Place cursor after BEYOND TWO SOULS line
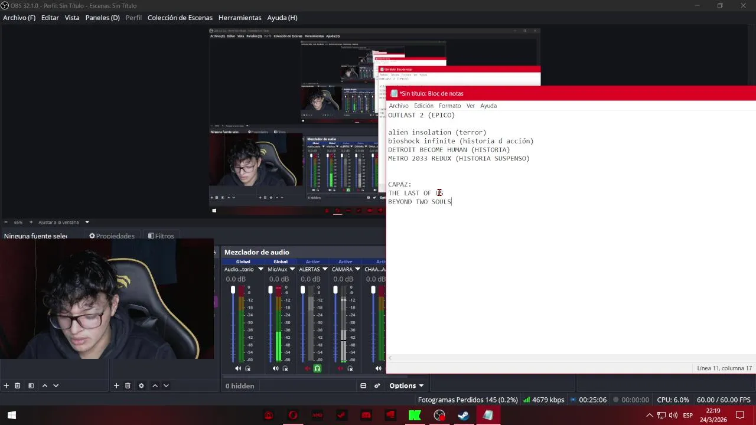The image size is (756, 425). [452, 201]
